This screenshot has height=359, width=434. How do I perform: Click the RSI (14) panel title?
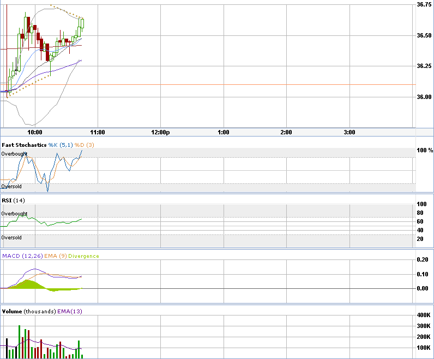[x=13, y=201]
